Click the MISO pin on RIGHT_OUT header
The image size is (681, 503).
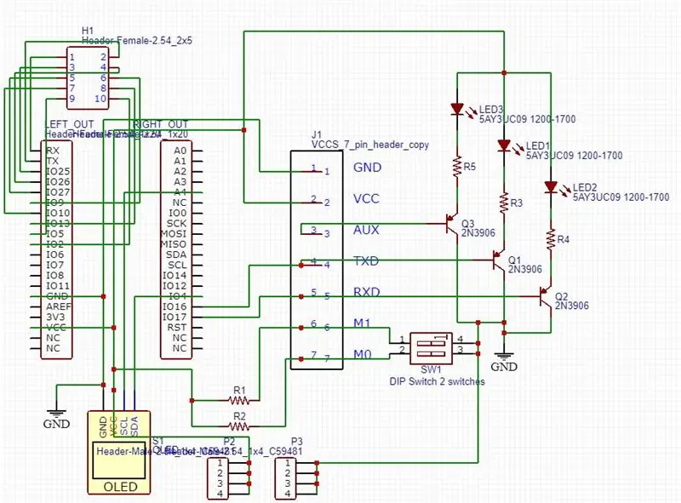point(174,244)
